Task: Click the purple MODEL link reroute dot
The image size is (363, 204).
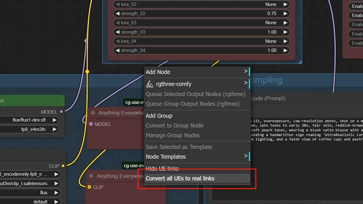Action: 86,41
